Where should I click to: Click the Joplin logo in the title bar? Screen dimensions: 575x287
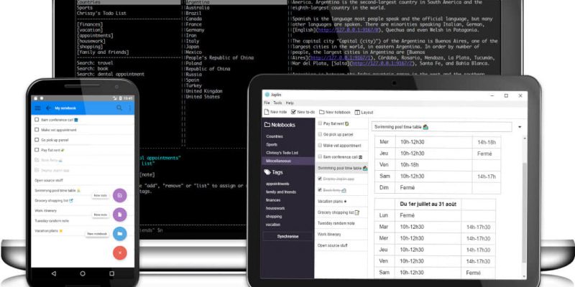click(x=267, y=95)
